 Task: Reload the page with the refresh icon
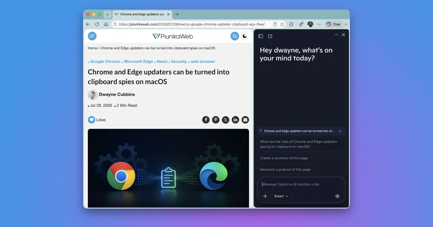(97, 24)
